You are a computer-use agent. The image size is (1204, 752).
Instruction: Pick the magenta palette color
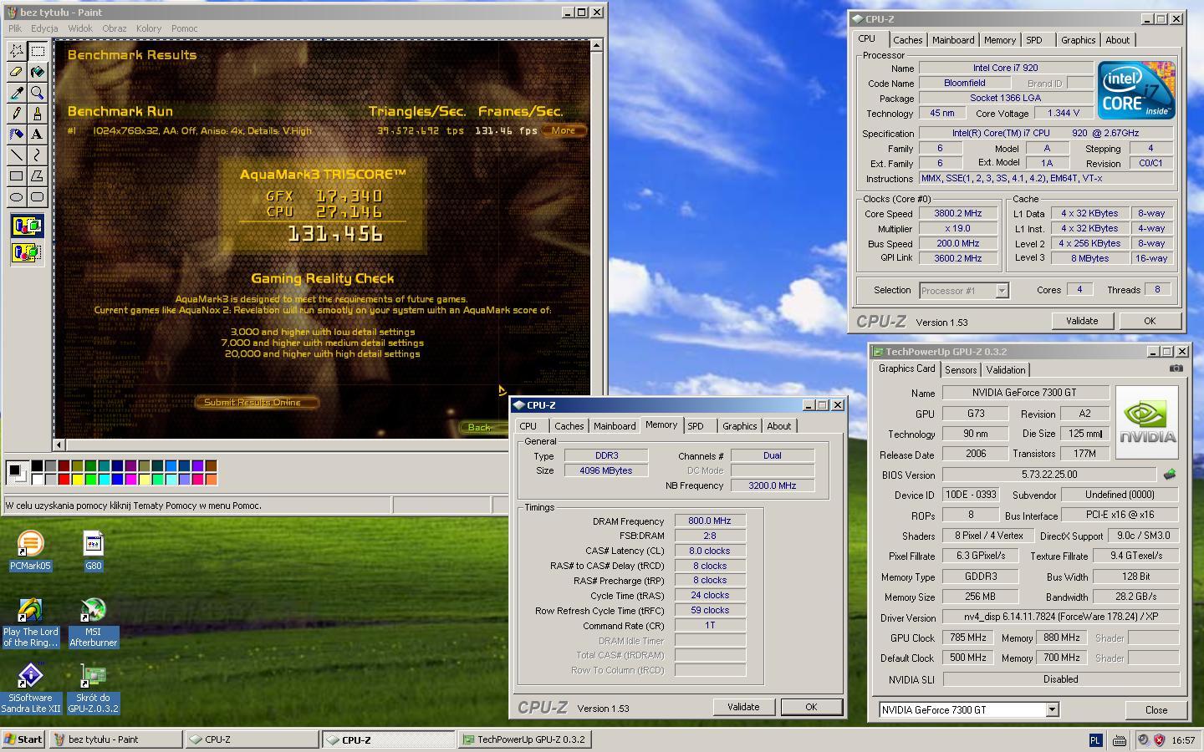point(130,479)
